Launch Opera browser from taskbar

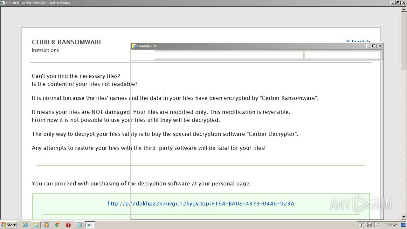68,225
